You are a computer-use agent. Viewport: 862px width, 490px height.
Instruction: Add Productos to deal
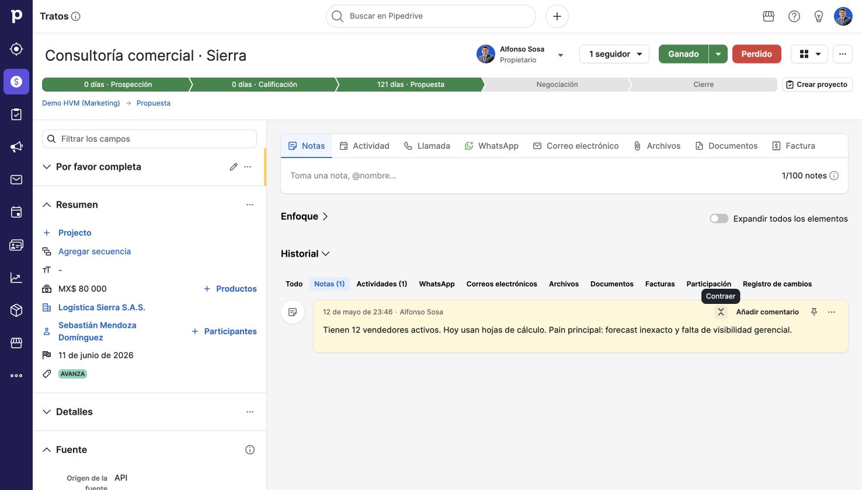pos(230,289)
